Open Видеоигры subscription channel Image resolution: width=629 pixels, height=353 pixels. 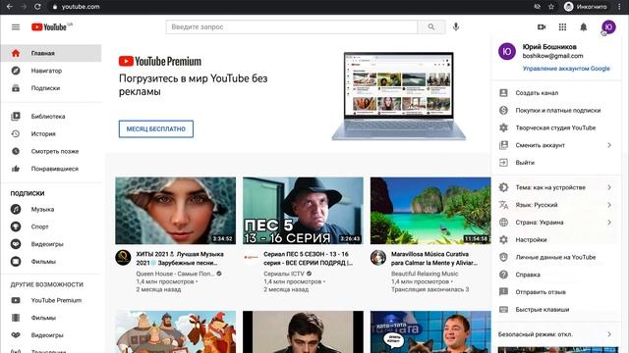coord(51,244)
